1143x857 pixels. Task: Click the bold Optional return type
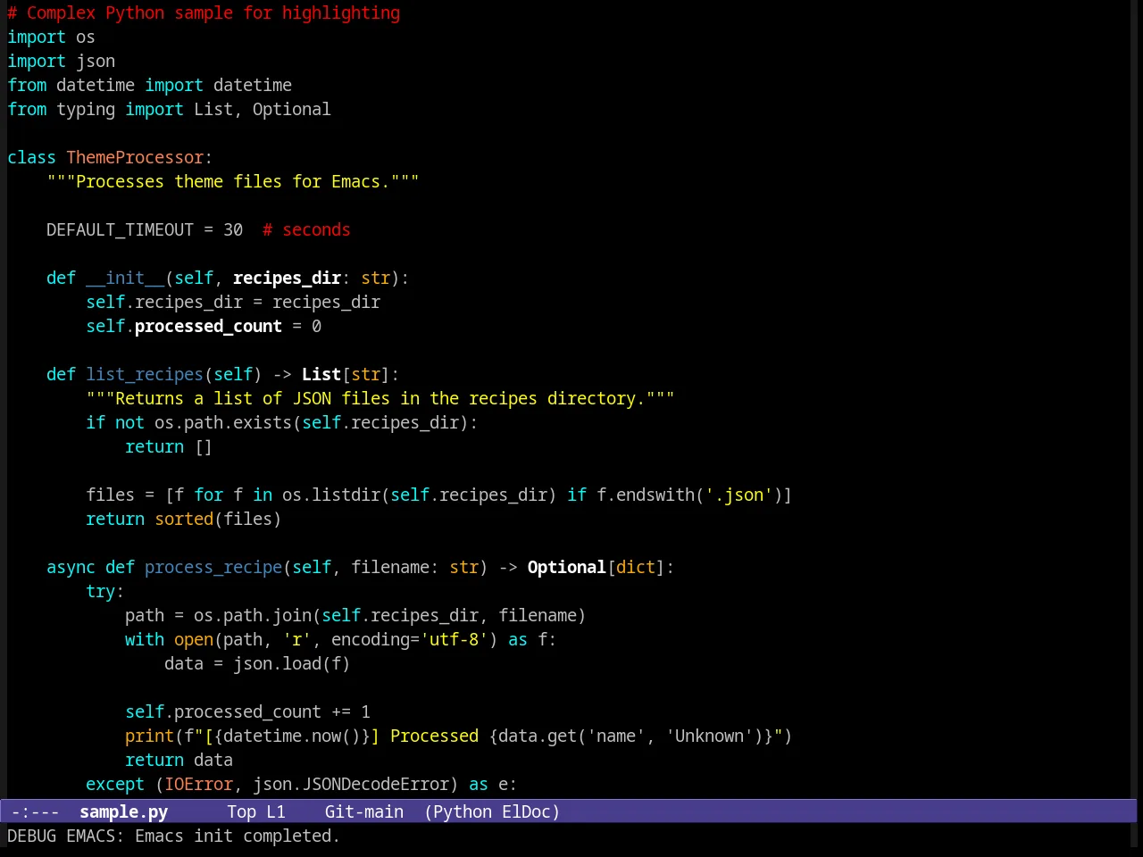pos(566,567)
